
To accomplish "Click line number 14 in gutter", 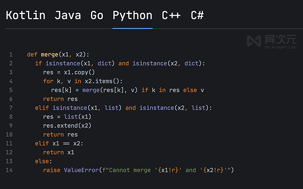I will [9, 170].
